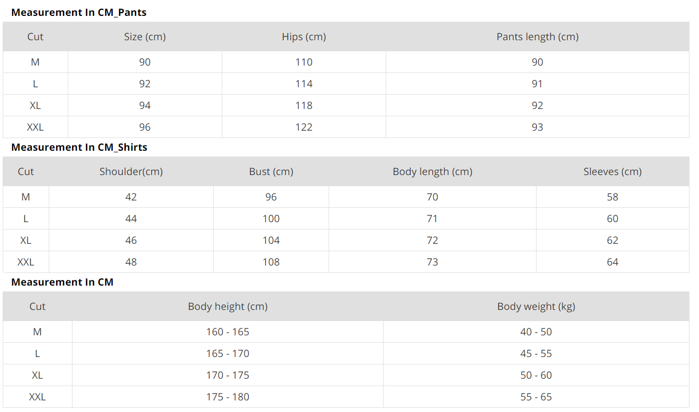
Task: Select the Body weight (kg) header
Action: pyautogui.click(x=536, y=306)
